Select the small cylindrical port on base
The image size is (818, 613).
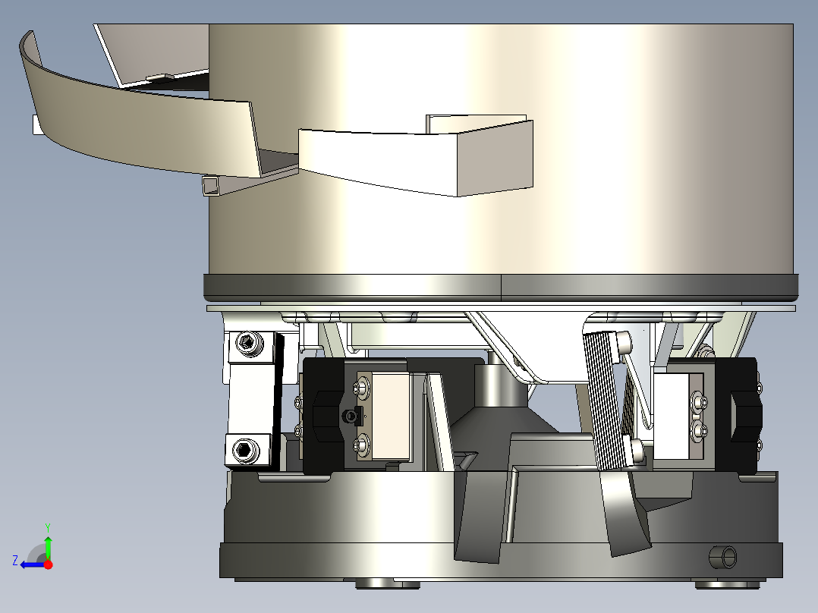[723, 557]
